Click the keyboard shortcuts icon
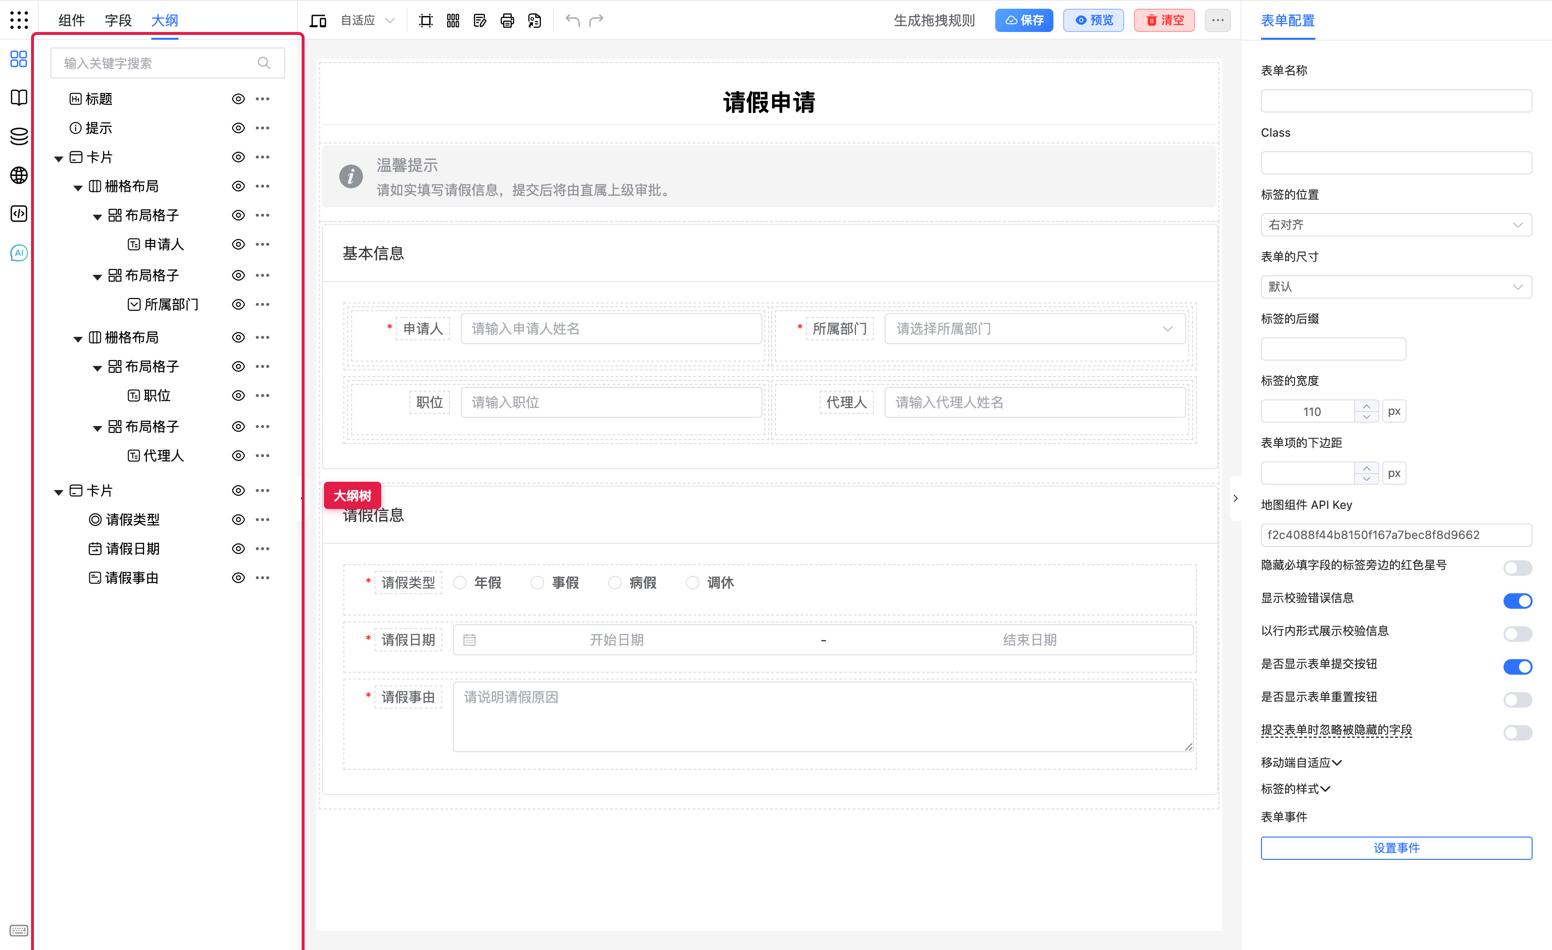The image size is (1552, 950). 19,931
